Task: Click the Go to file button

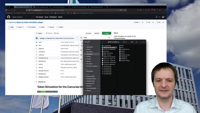Action: coord(88,33)
